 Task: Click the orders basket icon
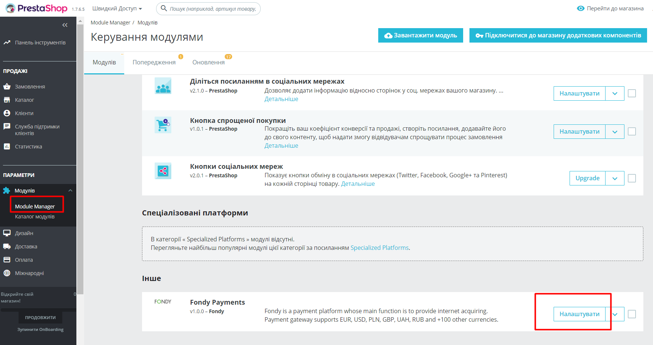coord(7,87)
